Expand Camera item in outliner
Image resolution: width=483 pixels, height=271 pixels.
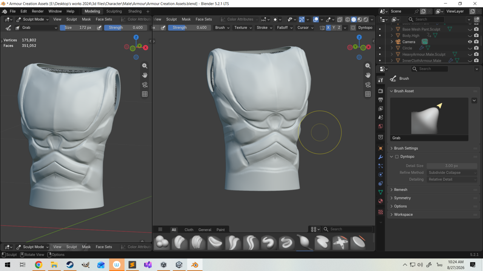[x=392, y=42]
